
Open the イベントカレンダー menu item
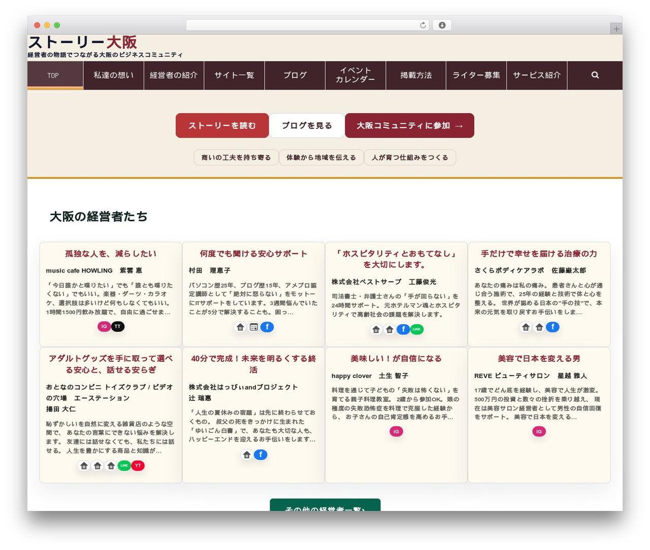355,76
